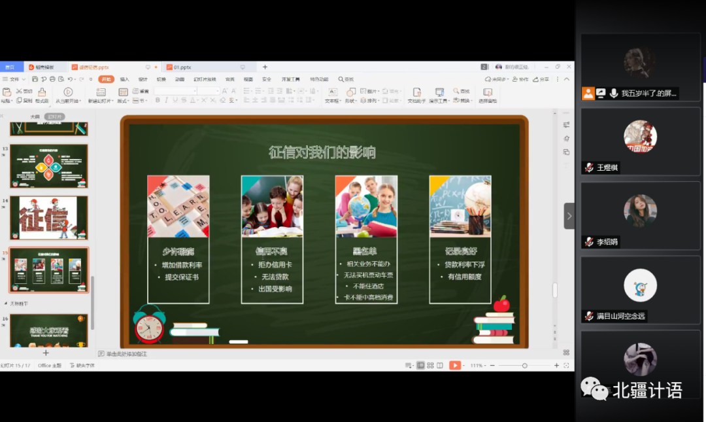The height and width of the screenshot is (422, 706).
Task: Switch to slide sorter view in status bar
Action: tap(430, 365)
